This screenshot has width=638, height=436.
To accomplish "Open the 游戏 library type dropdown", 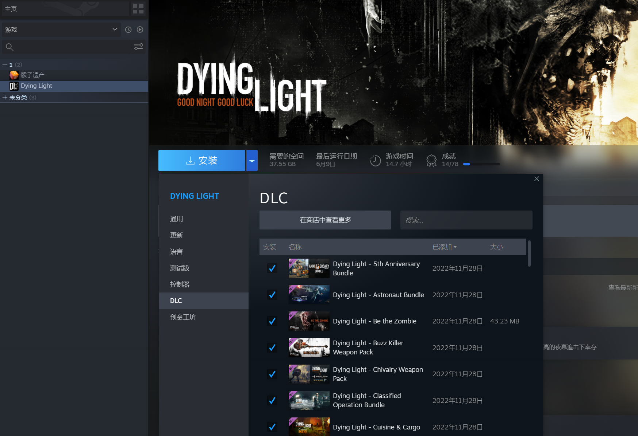I will [x=62, y=30].
